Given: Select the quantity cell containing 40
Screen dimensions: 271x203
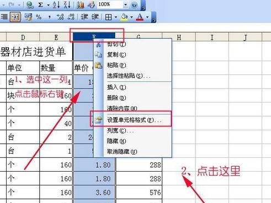Looking at the screenshot, I should [56, 123].
